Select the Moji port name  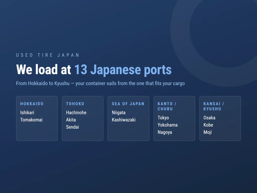[208, 132]
